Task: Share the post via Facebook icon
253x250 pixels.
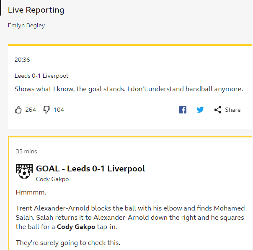Action: click(183, 110)
